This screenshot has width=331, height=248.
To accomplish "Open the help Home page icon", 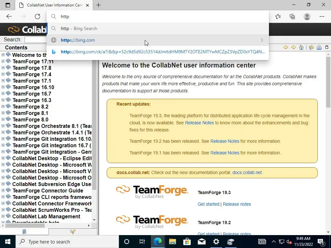I will (x=302, y=47).
